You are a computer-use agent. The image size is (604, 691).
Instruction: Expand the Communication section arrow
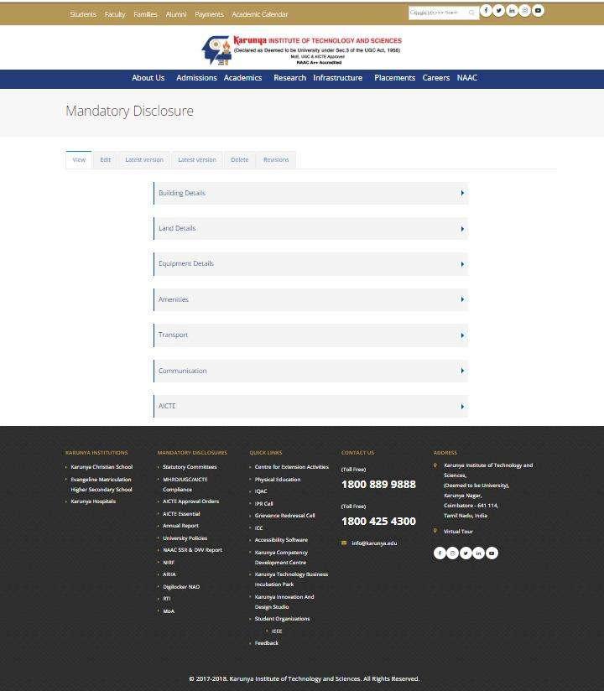tap(462, 371)
